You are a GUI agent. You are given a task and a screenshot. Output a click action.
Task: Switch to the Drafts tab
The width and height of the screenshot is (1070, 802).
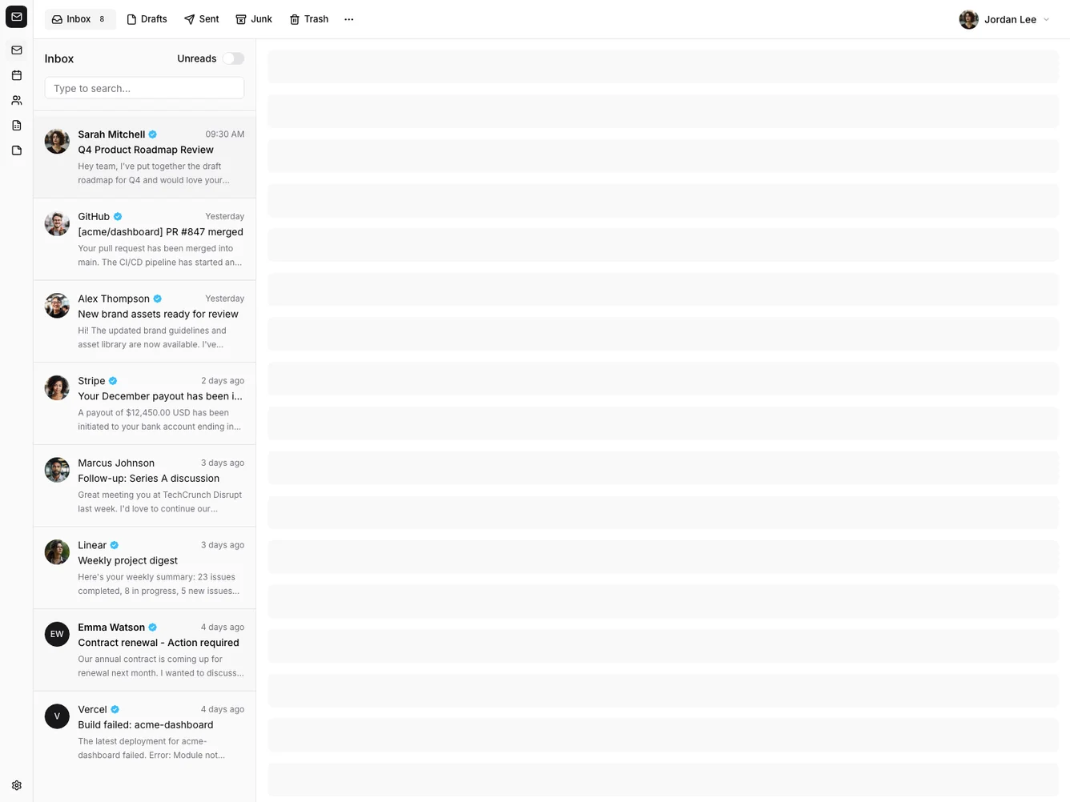point(147,19)
